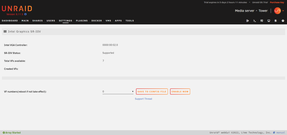The height and width of the screenshot is (135, 287).
Task: Click the Intel Graphics SR-IOV heading
Action: 24,32
